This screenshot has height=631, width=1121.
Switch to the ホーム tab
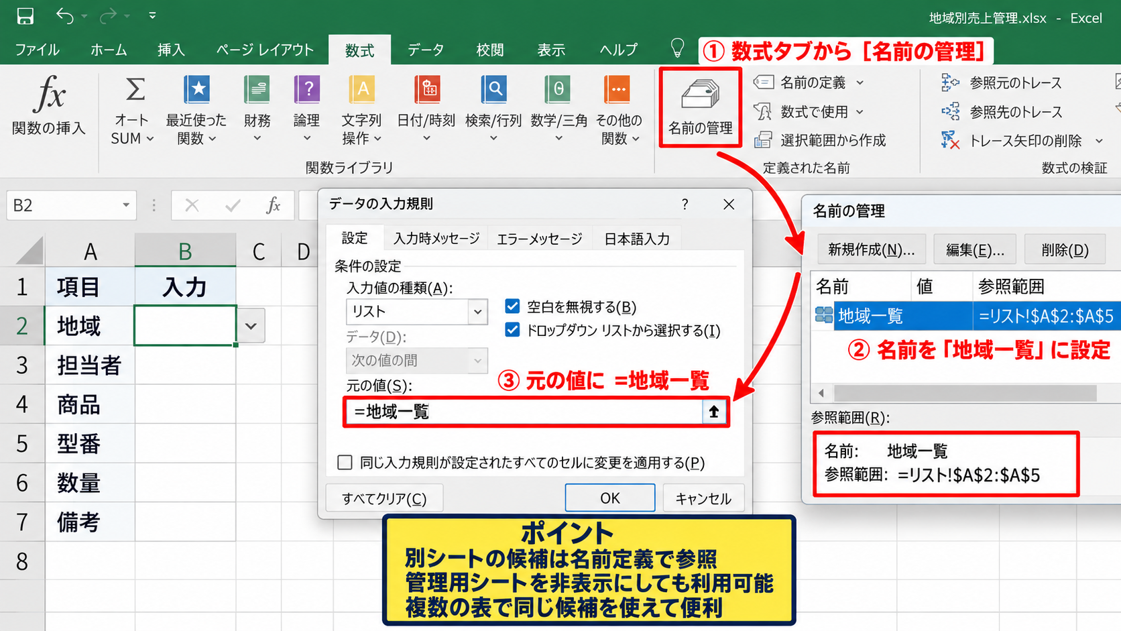(x=109, y=50)
